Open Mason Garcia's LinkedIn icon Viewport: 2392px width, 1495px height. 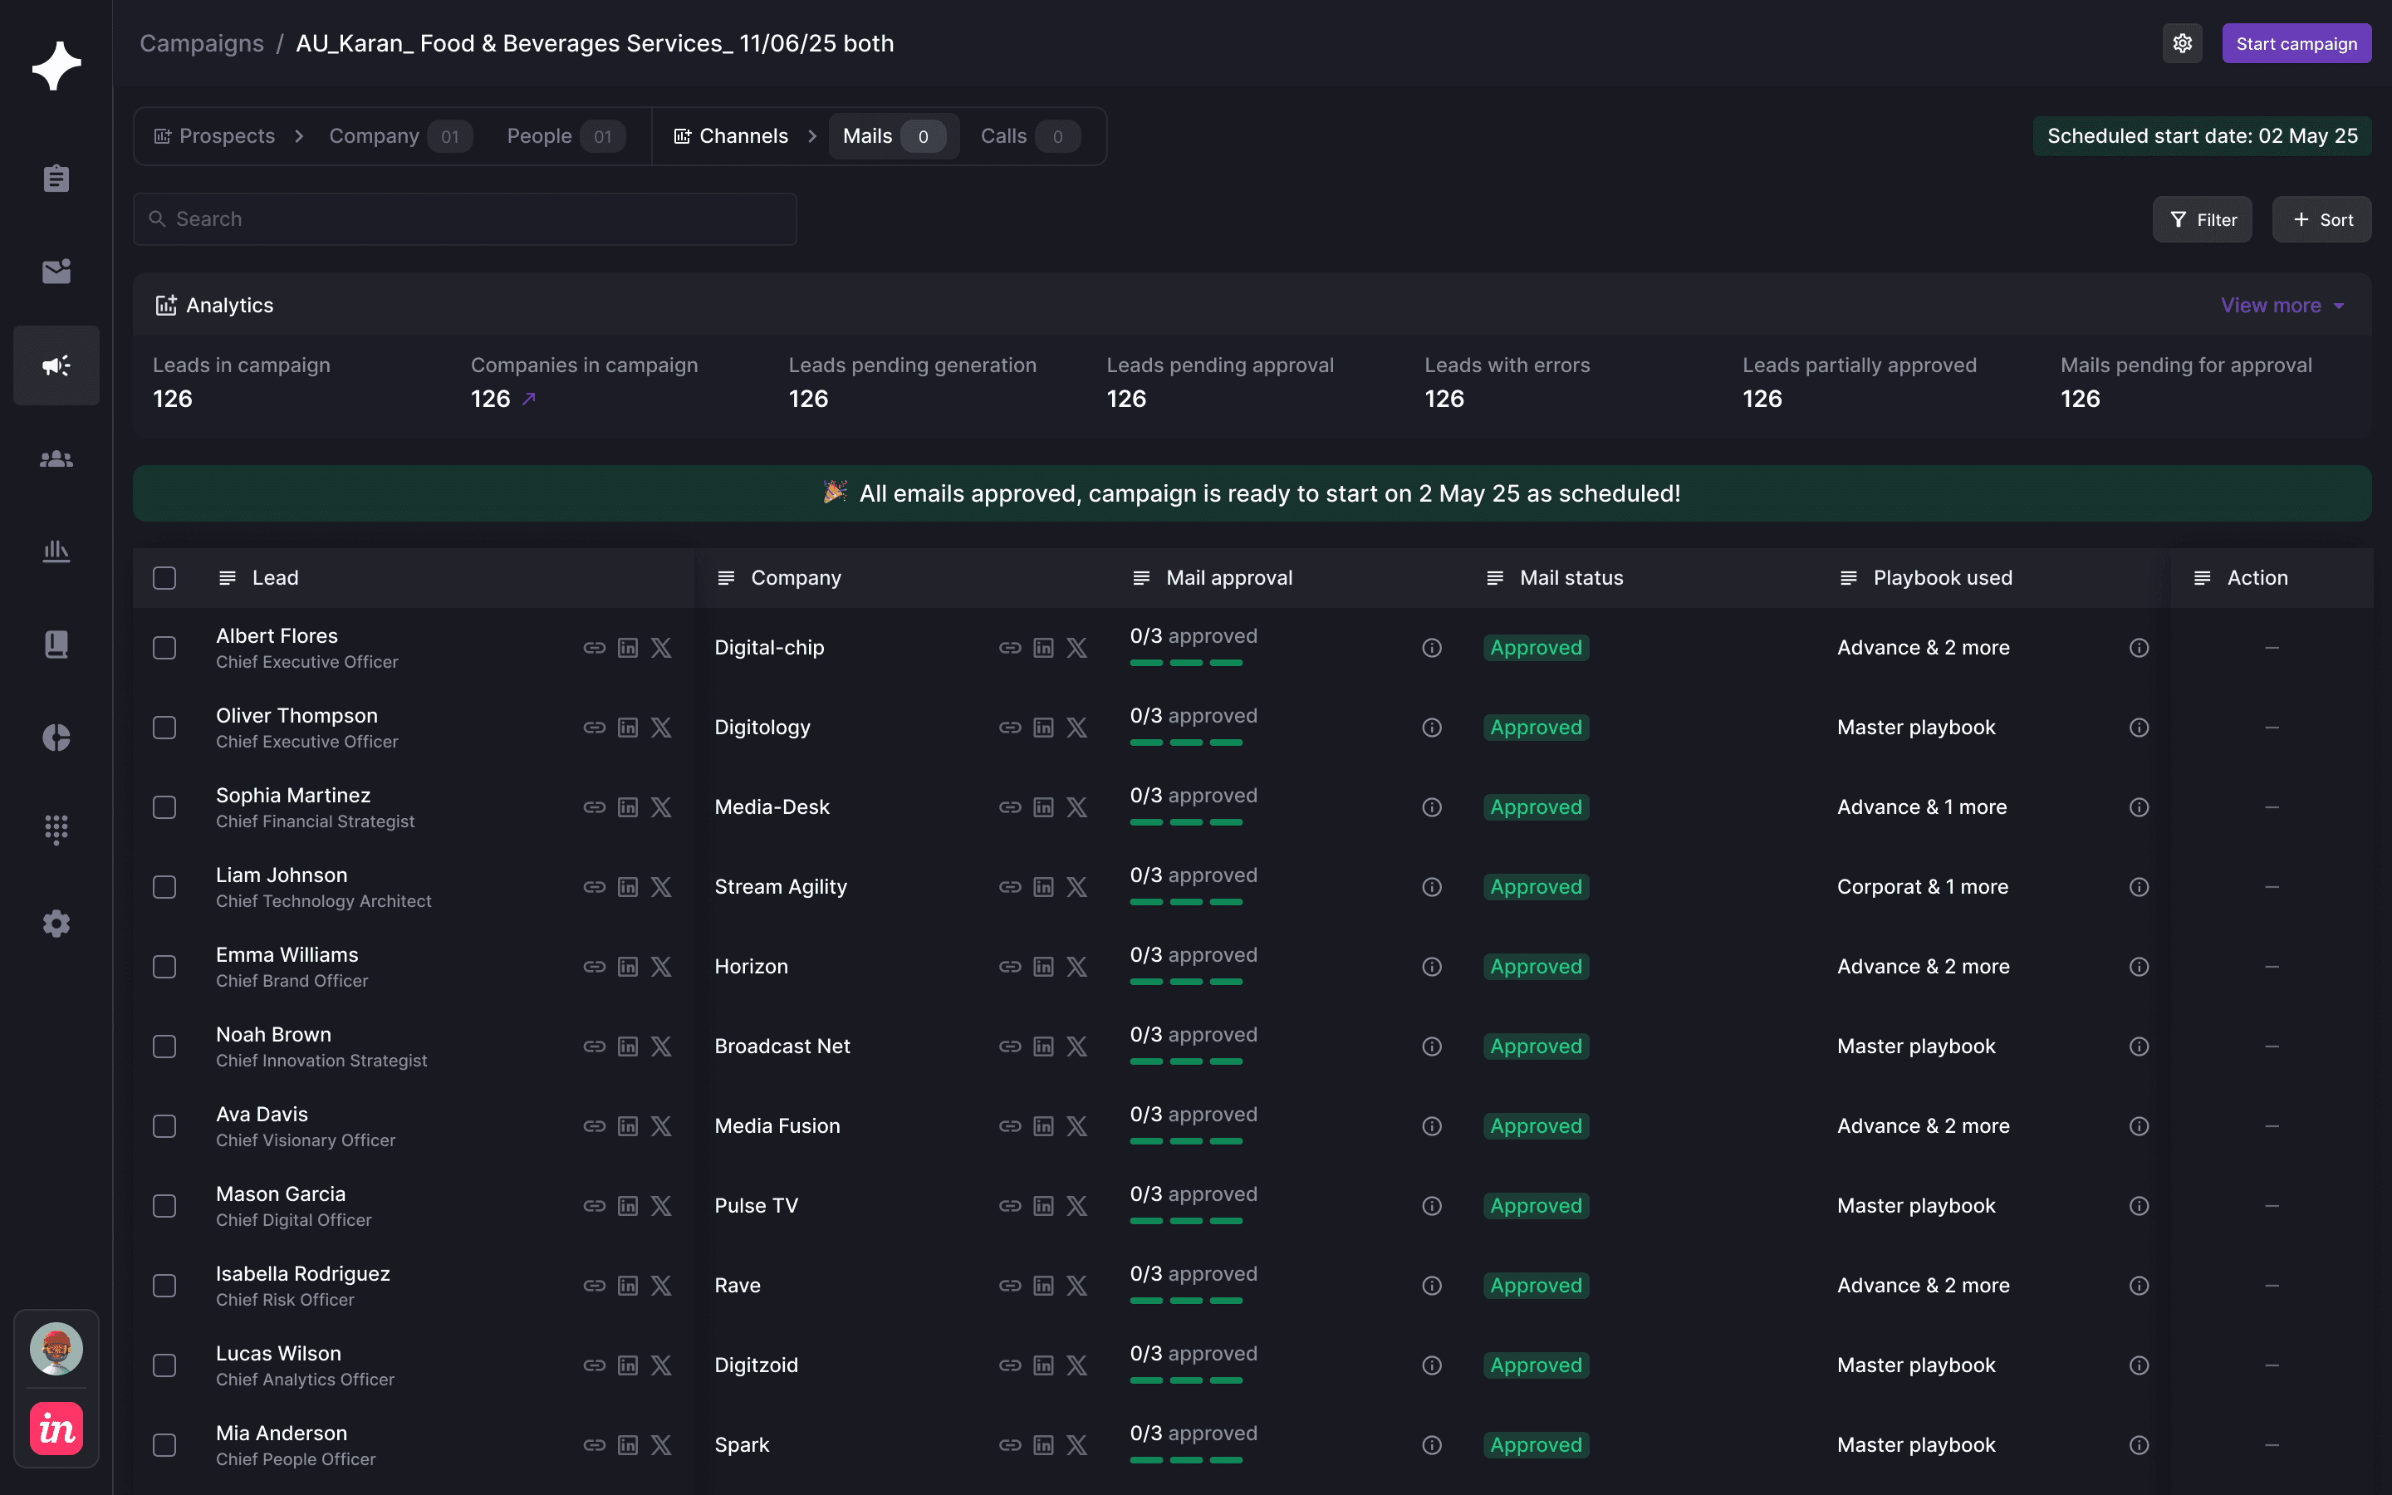pyautogui.click(x=628, y=1206)
